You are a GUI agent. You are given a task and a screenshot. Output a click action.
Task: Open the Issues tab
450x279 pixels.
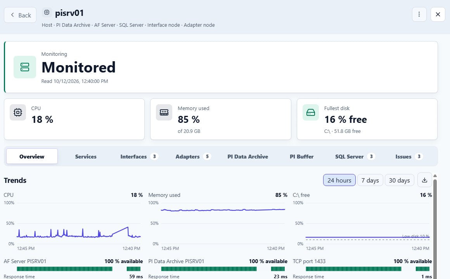tap(409, 157)
